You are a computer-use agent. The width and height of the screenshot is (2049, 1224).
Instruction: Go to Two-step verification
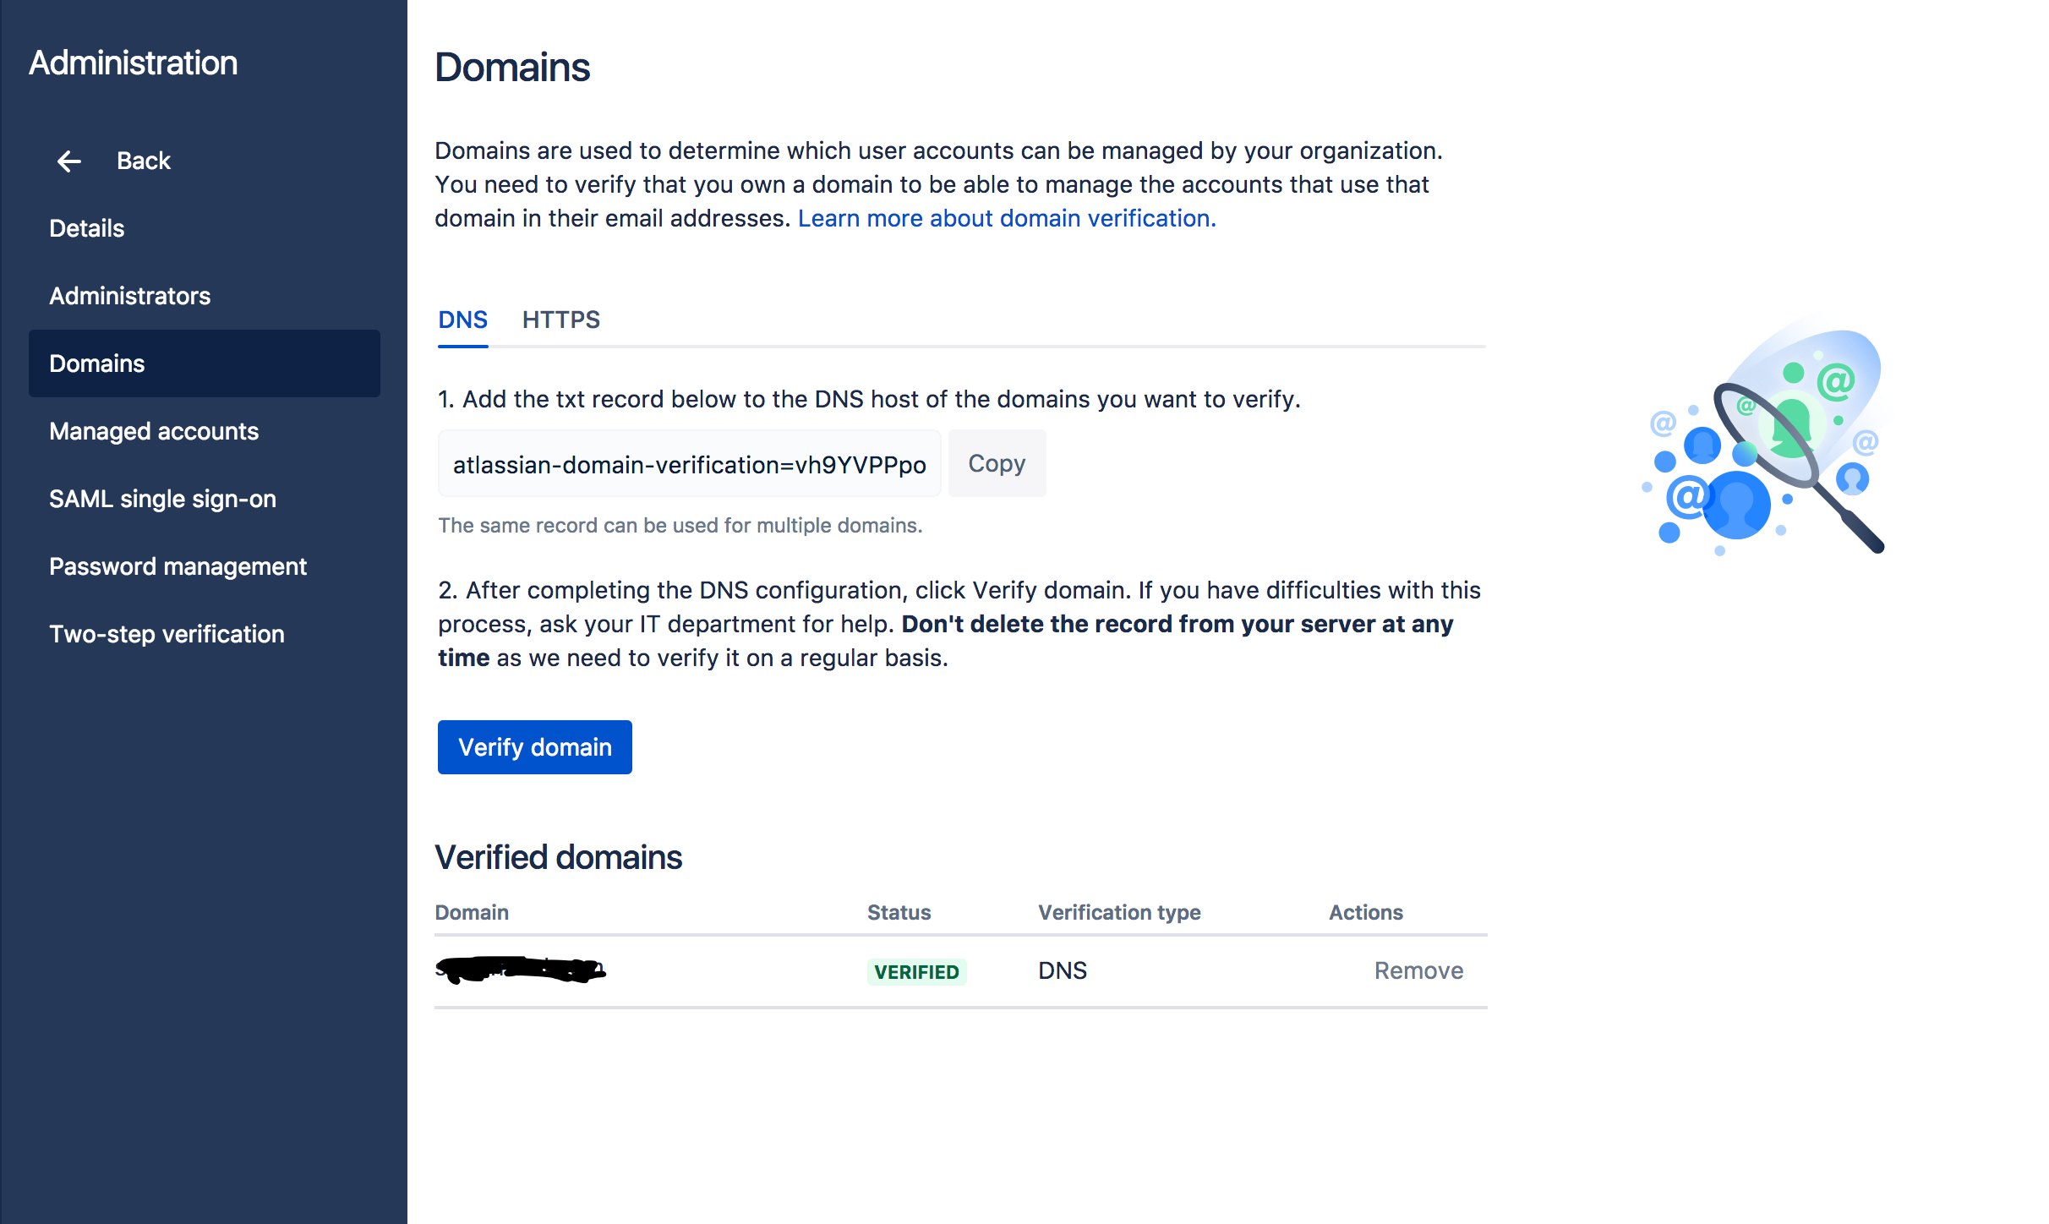point(167,634)
